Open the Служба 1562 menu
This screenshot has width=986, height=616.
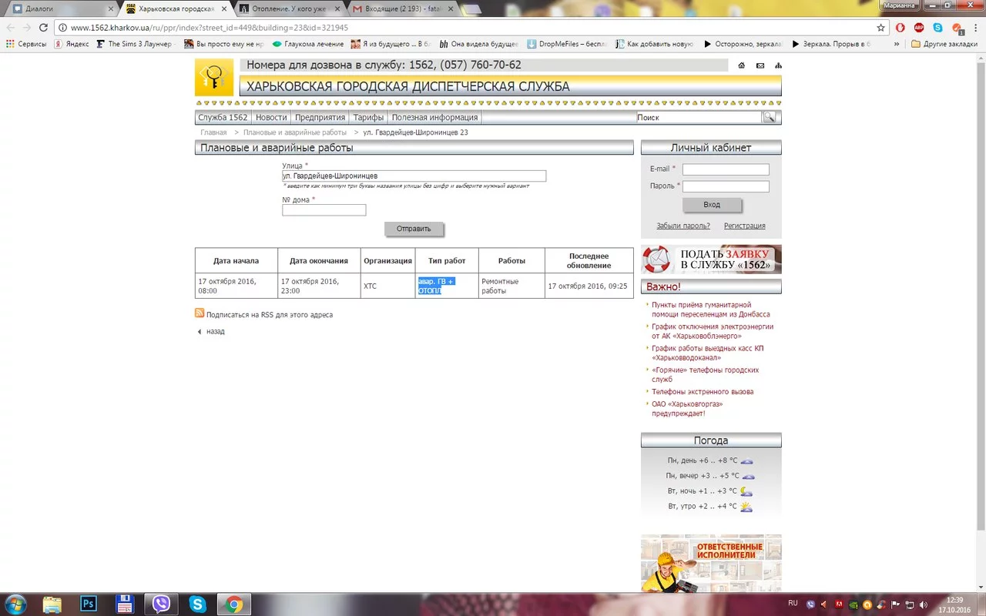pos(223,118)
